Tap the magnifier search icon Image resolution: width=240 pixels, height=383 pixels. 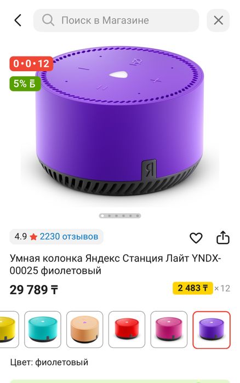(48, 20)
